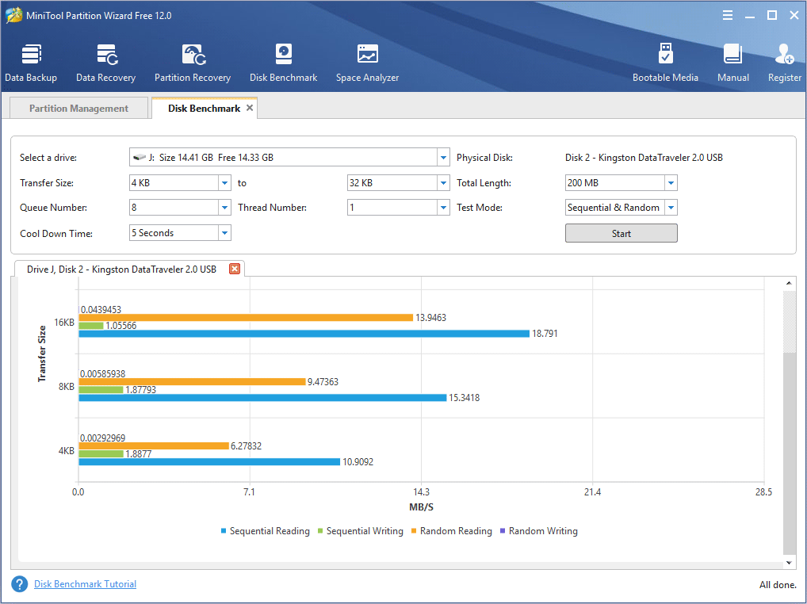Click the 16KB sequential writing bar 1.05566
This screenshot has width=807, height=604.
[x=91, y=326]
